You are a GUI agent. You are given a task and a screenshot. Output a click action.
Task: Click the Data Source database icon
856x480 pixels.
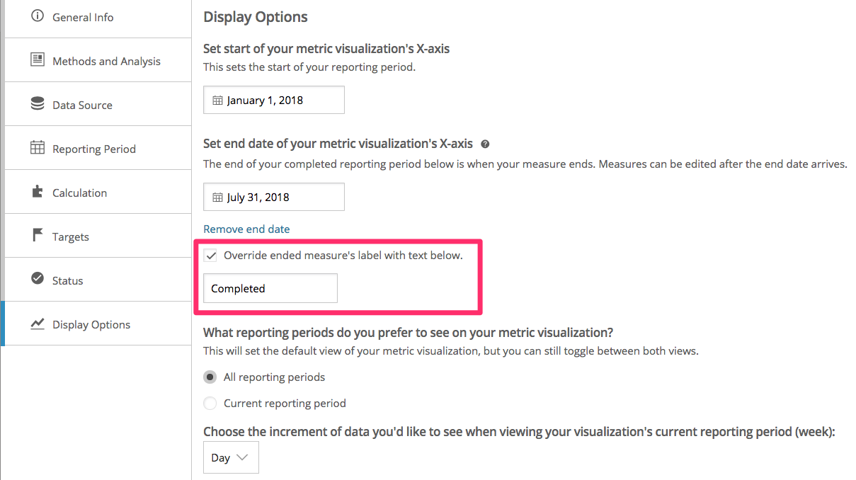point(38,104)
